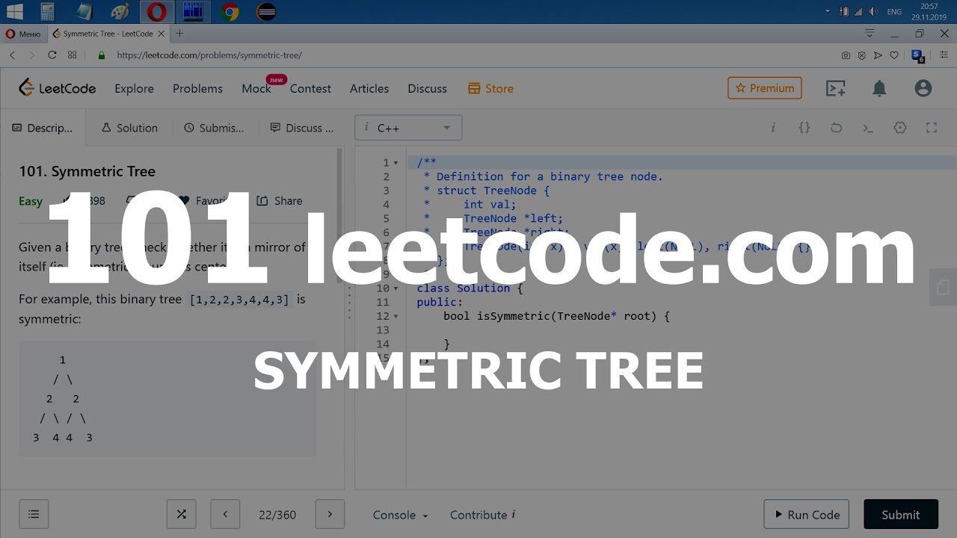Open the Opera tab list menu icon
Viewport: 957px width, 538px height.
[870, 34]
